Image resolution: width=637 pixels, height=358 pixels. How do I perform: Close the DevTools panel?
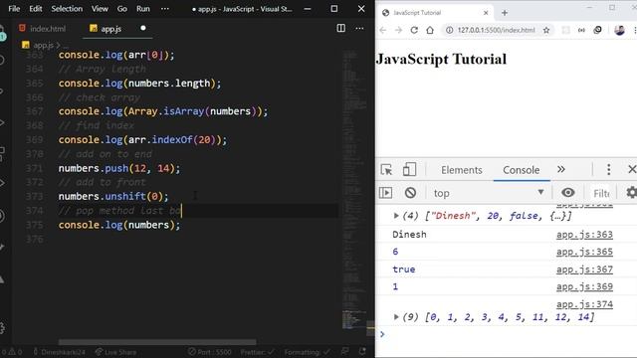[x=632, y=169]
